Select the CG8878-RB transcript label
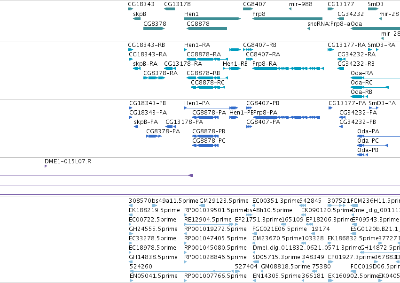 [203, 73]
